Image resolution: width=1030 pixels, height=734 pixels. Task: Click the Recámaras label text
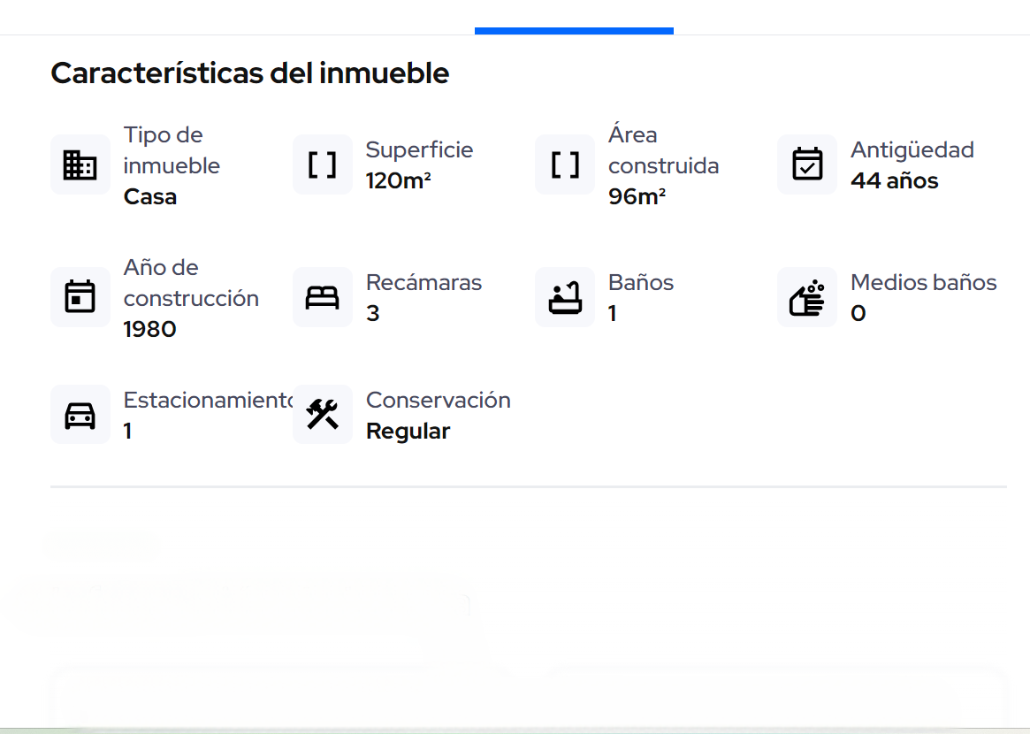pos(423,283)
